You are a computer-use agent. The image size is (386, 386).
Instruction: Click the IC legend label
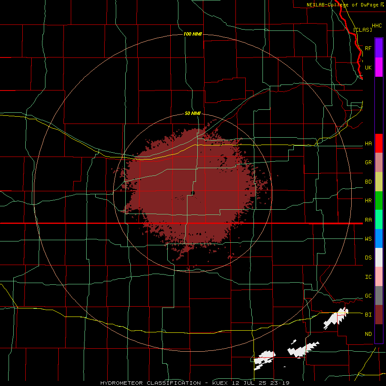(368, 277)
